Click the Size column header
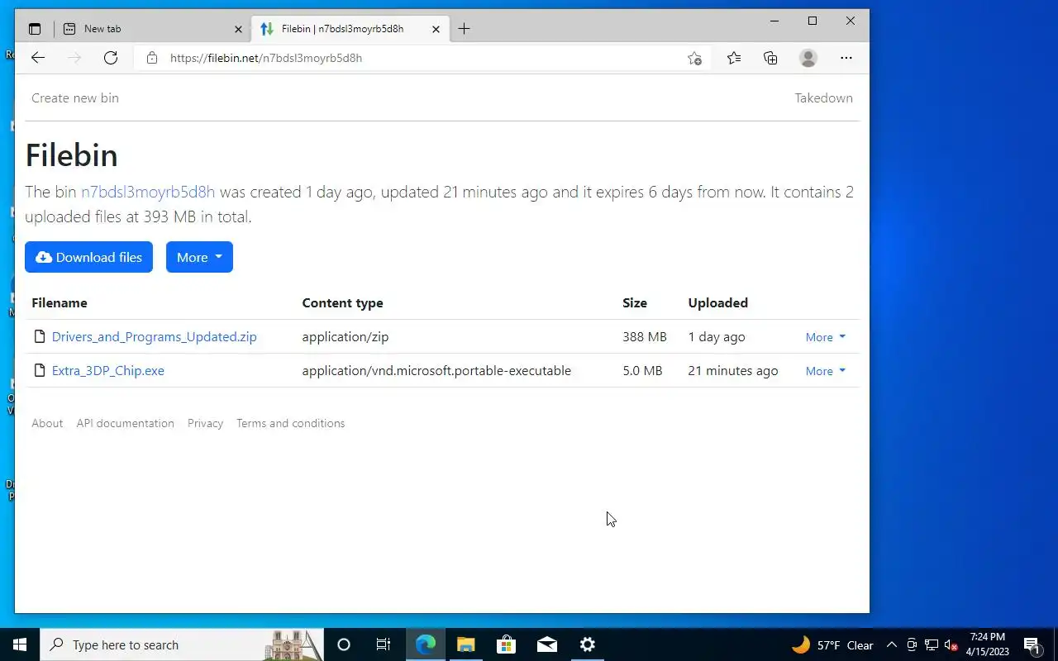Screen dimensions: 1058x661 point(635,302)
